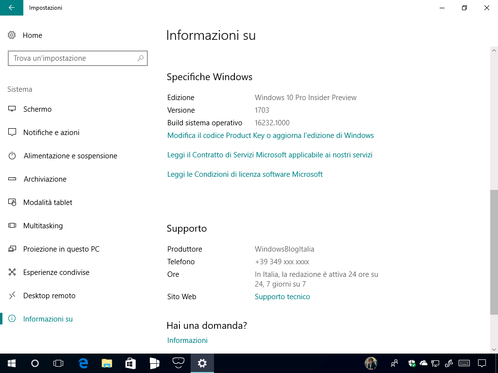Viewport: 498px width, 373px height.
Task: Open the touch keyboard tray icon
Action: point(464,363)
